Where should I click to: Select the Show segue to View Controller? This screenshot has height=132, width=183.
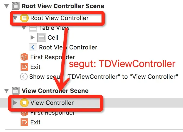tap(104, 77)
